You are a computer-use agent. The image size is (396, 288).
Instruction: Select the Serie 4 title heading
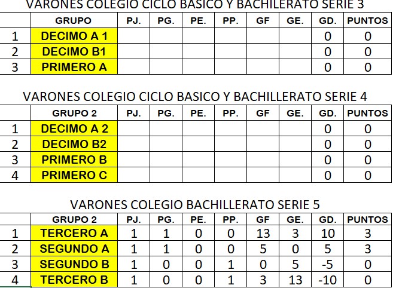[195, 97]
